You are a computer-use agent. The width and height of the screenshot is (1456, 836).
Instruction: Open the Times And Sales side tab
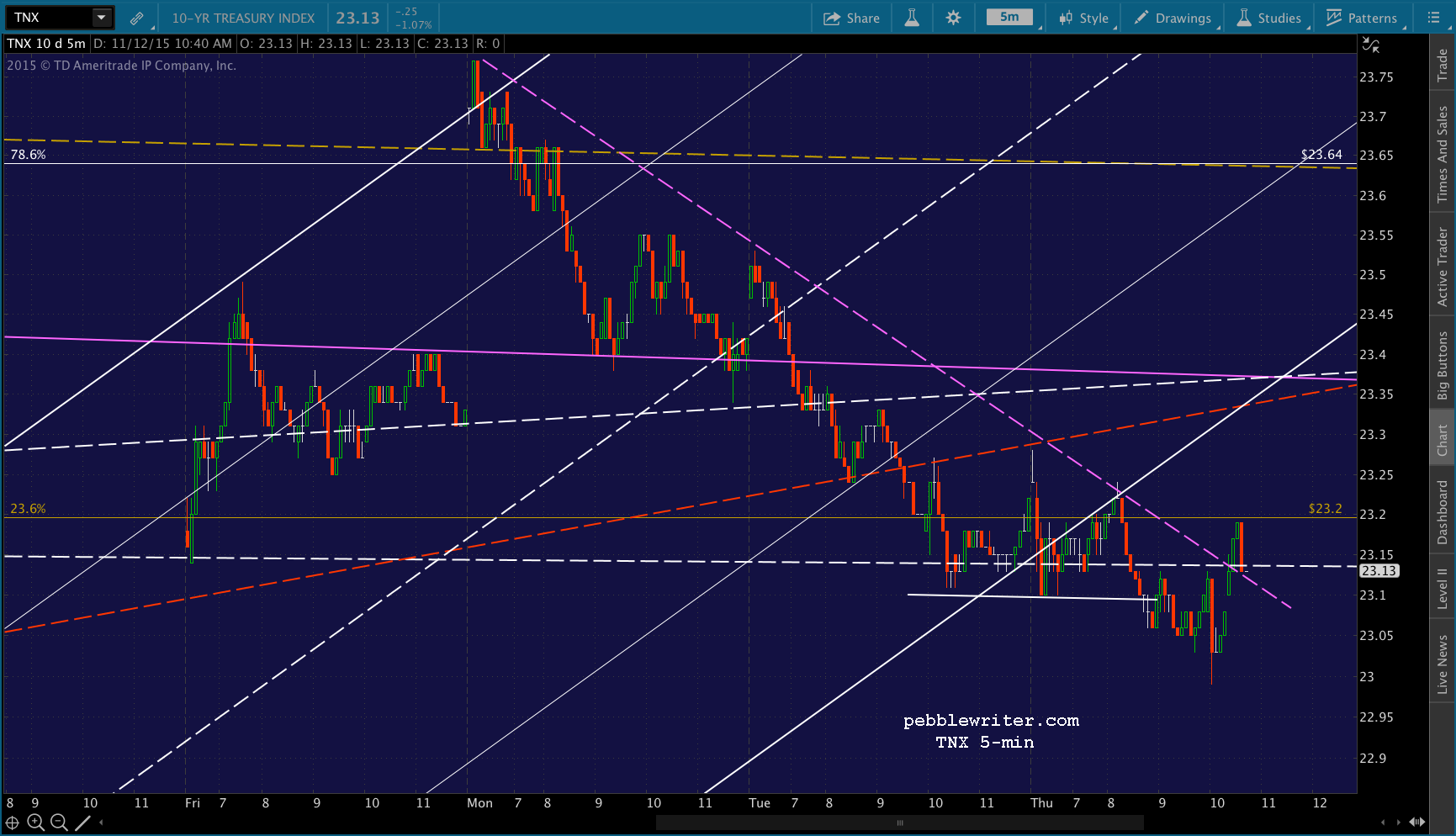point(1443,154)
